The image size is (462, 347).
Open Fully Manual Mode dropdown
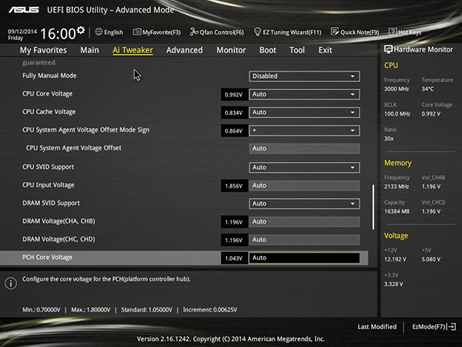point(304,76)
